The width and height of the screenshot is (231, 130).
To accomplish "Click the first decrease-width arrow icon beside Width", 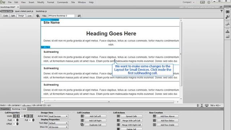I will [x=14, y=116].
